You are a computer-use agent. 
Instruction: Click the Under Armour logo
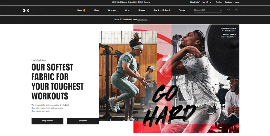coord(26,11)
